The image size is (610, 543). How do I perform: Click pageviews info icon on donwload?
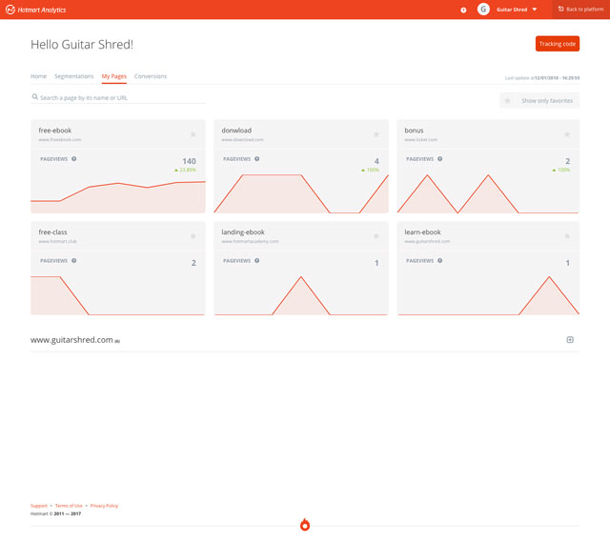click(x=256, y=159)
